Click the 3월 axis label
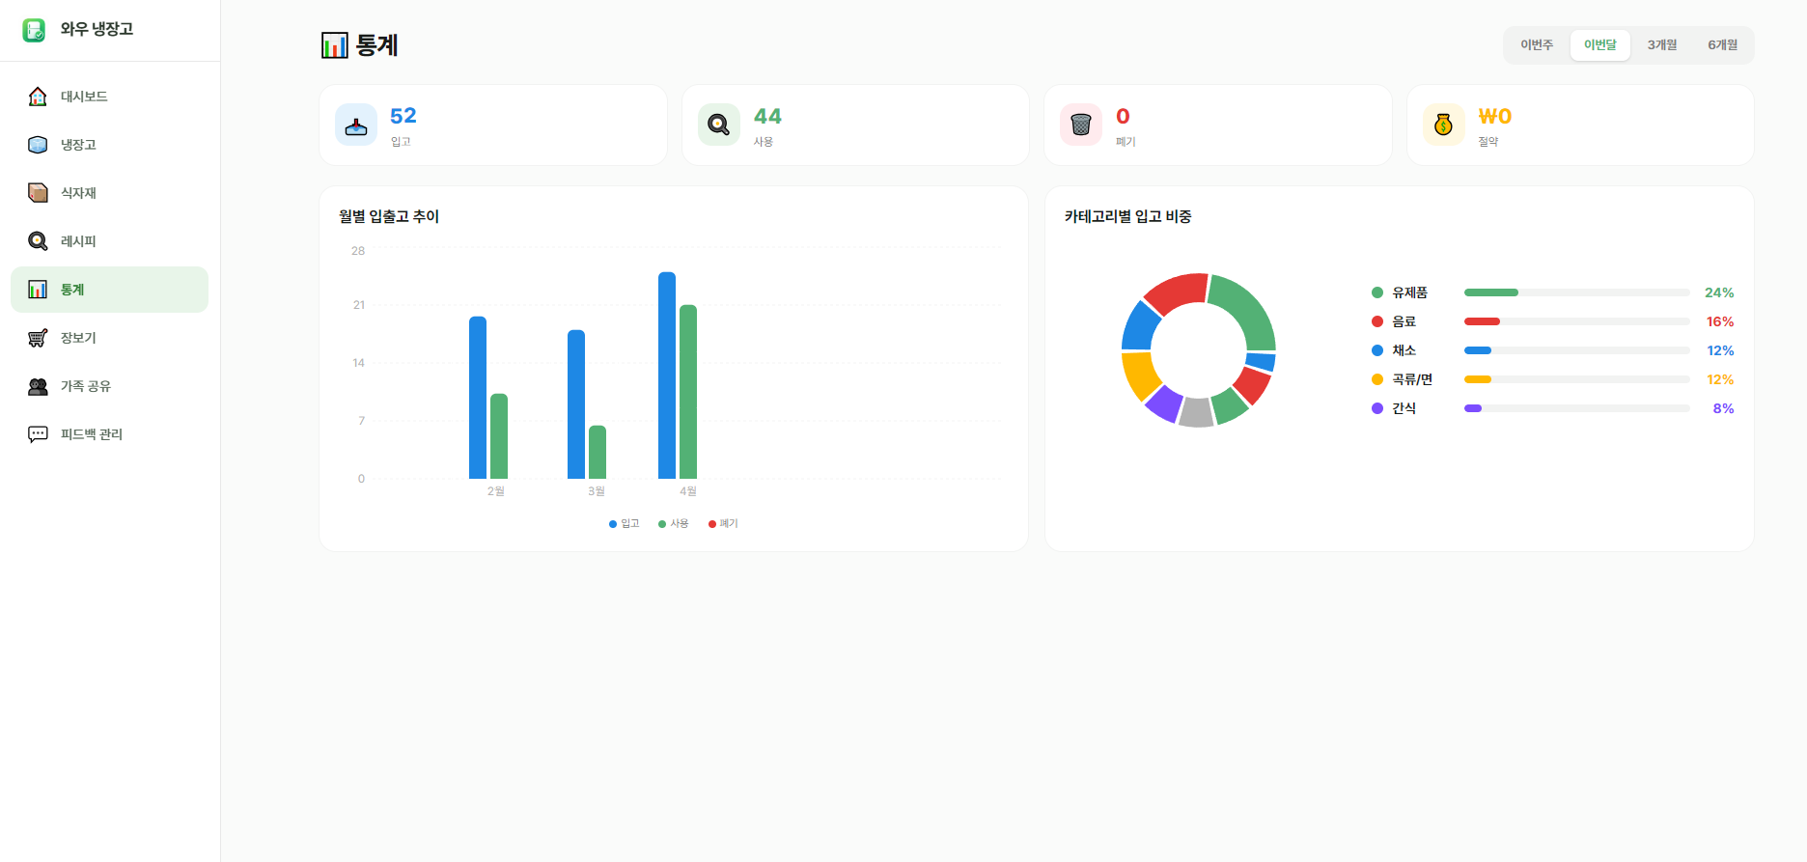This screenshot has height=862, width=1807. (x=597, y=491)
